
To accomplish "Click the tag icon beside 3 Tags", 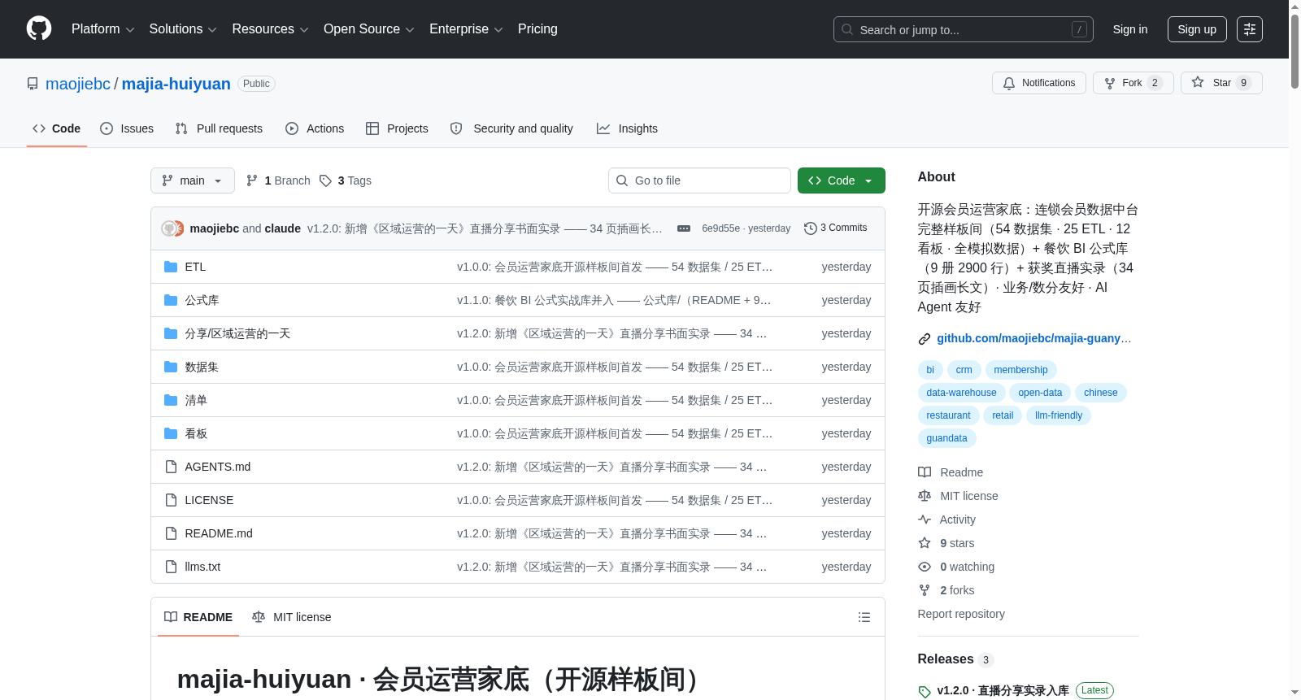I will point(325,180).
